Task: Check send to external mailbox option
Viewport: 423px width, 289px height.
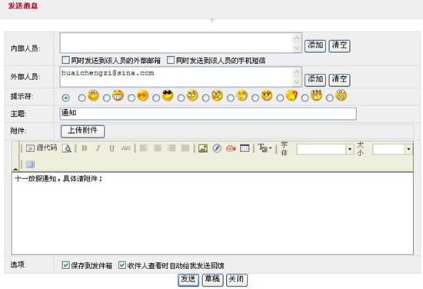Action: click(65, 60)
